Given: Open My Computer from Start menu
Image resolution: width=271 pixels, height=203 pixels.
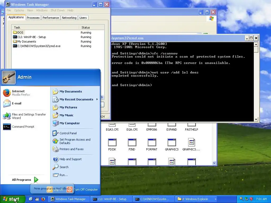Looking at the screenshot, I should (x=66, y=123).
